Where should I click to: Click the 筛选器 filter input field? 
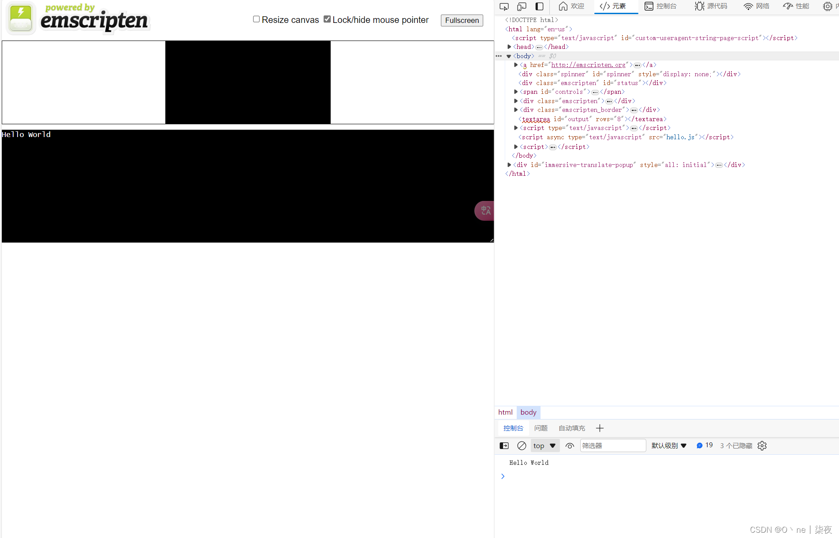coord(613,445)
